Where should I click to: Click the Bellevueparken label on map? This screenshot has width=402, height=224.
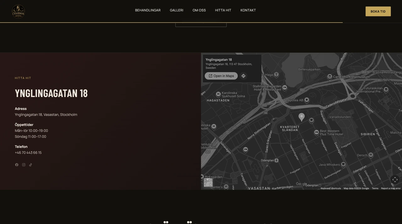click(x=309, y=69)
